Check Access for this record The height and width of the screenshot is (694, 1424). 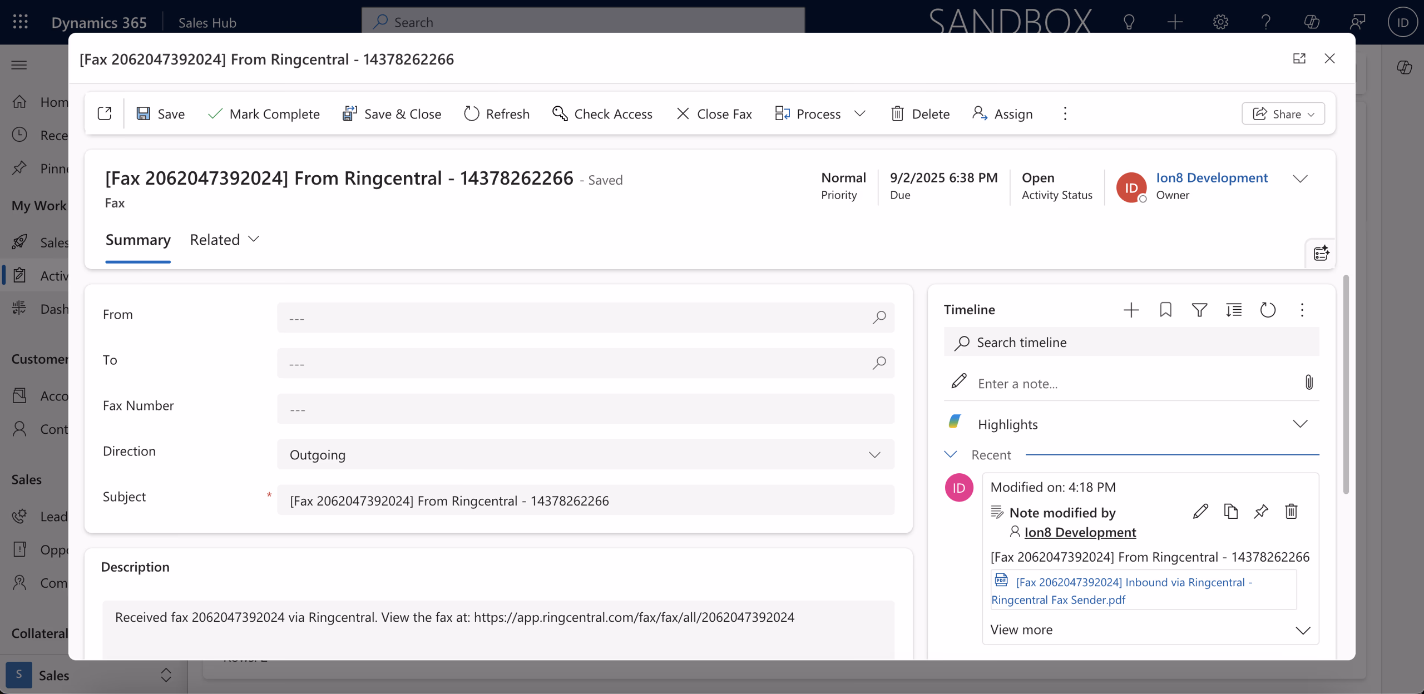coord(602,113)
